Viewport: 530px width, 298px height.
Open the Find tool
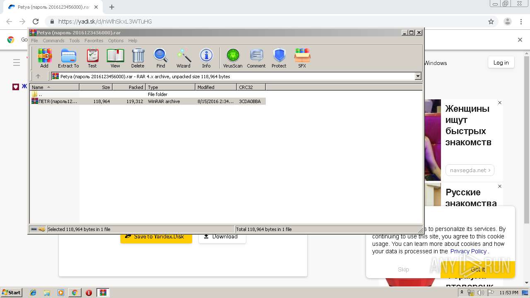161,58
